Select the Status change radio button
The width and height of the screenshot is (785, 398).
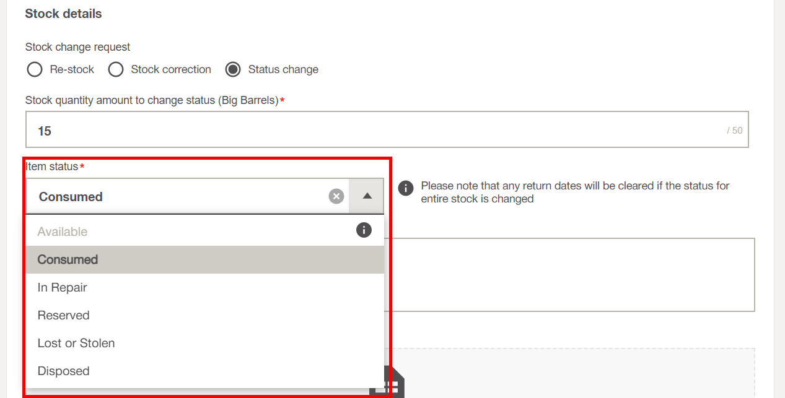point(233,69)
